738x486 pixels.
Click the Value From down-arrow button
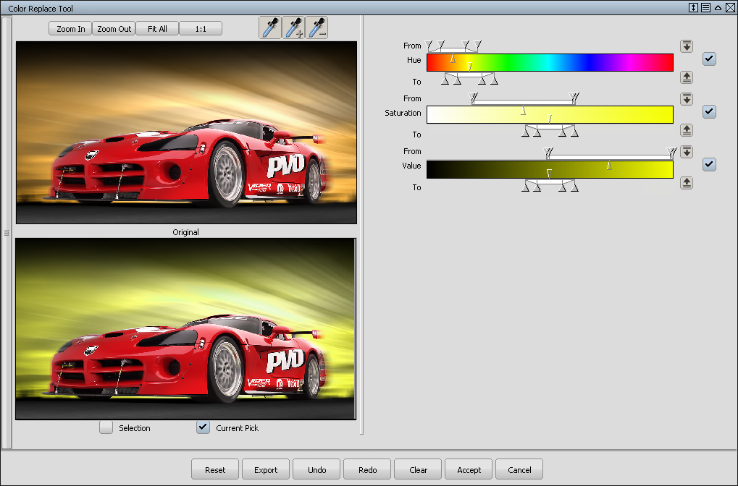(687, 151)
